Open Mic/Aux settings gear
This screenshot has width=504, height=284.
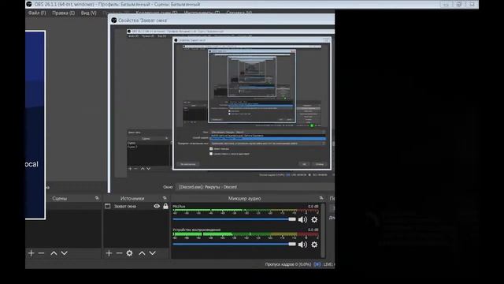[x=314, y=219]
